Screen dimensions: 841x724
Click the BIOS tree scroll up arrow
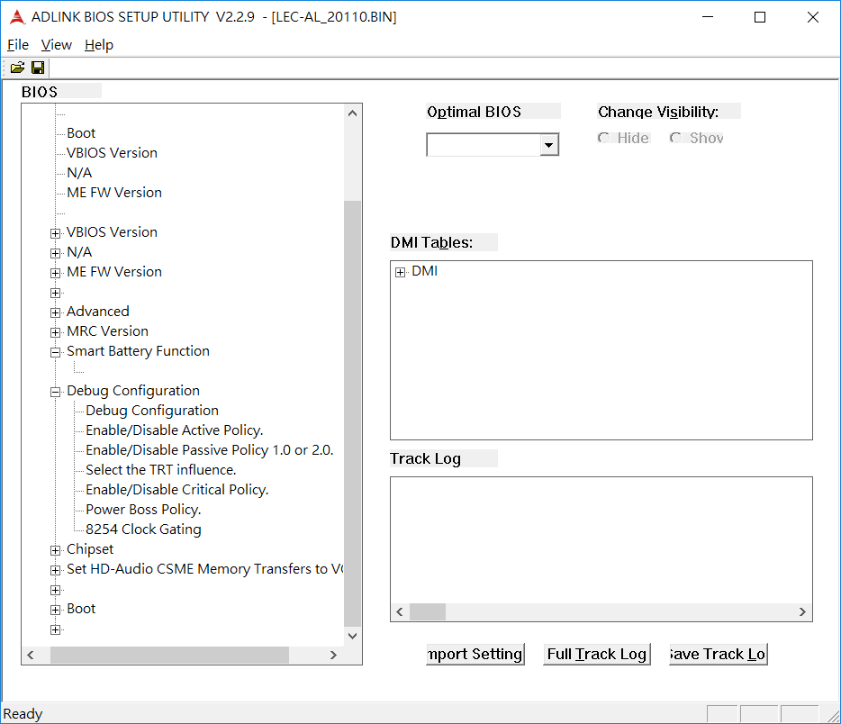point(352,113)
